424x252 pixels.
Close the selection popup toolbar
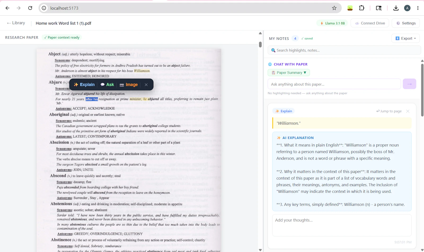(x=146, y=85)
